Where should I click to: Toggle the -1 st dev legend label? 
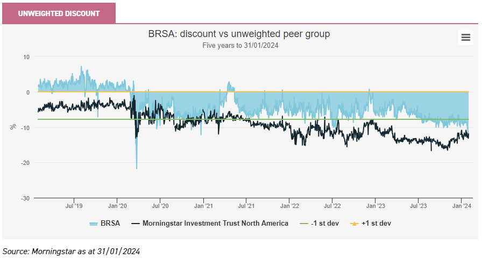click(x=324, y=223)
